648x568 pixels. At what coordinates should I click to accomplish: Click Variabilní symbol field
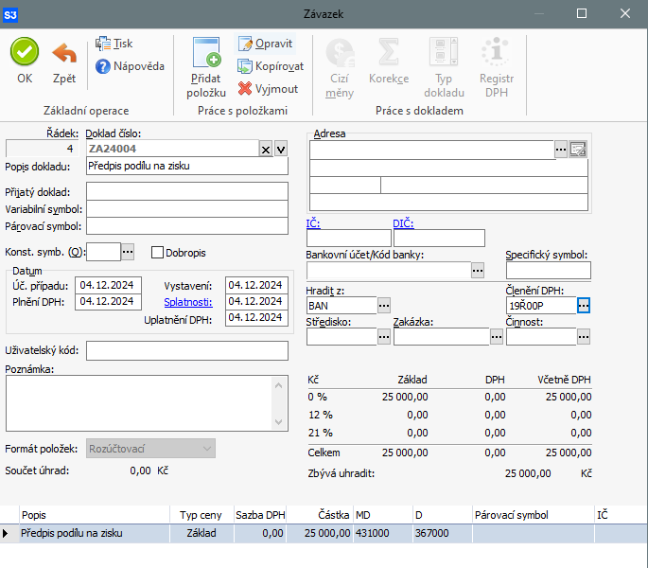tap(187, 209)
